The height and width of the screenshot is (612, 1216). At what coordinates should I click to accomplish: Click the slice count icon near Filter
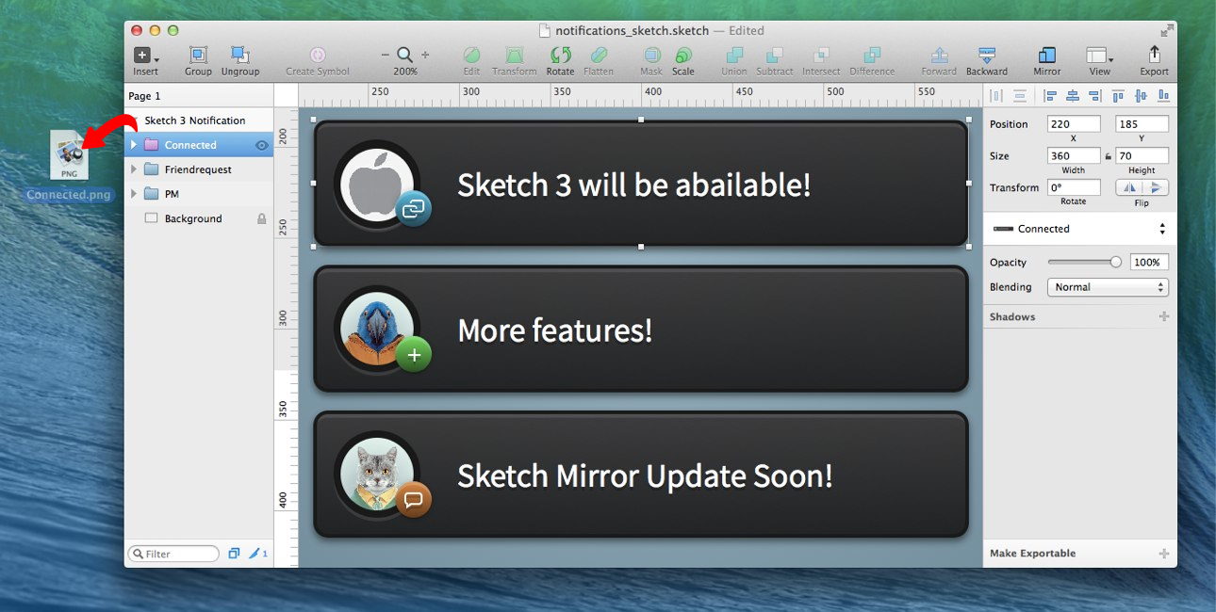point(258,554)
